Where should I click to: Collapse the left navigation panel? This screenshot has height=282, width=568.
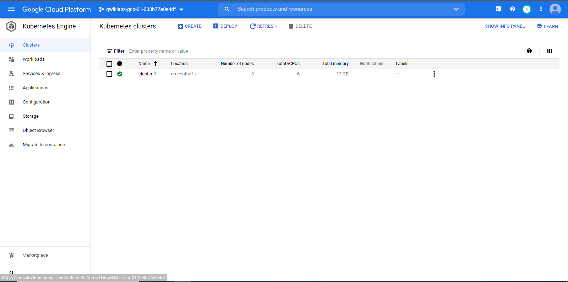11,272
